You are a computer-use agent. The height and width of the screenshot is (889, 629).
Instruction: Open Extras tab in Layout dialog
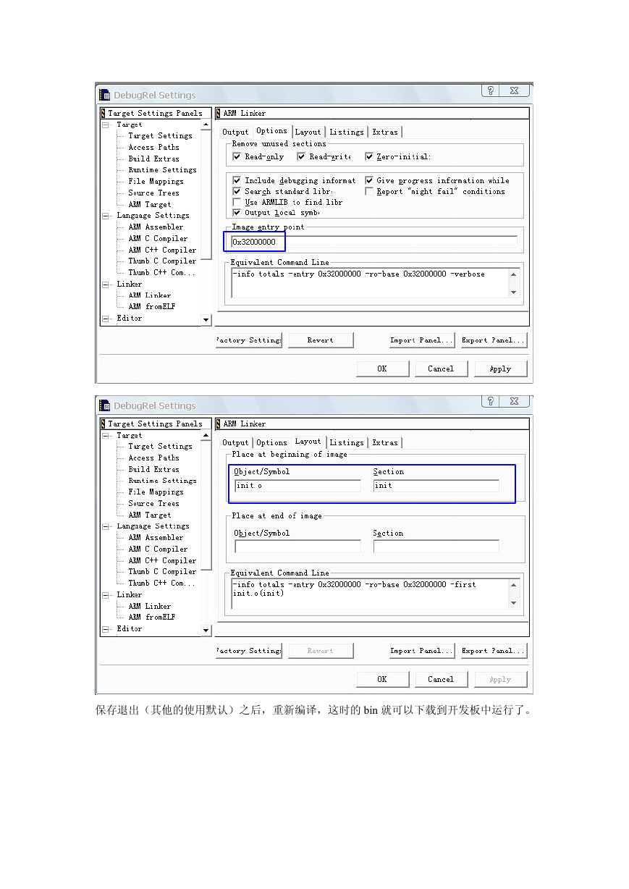[x=385, y=442]
